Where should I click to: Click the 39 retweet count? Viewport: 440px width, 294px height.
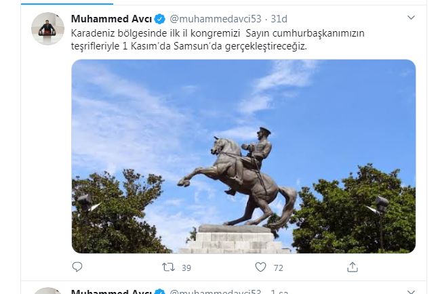click(186, 268)
